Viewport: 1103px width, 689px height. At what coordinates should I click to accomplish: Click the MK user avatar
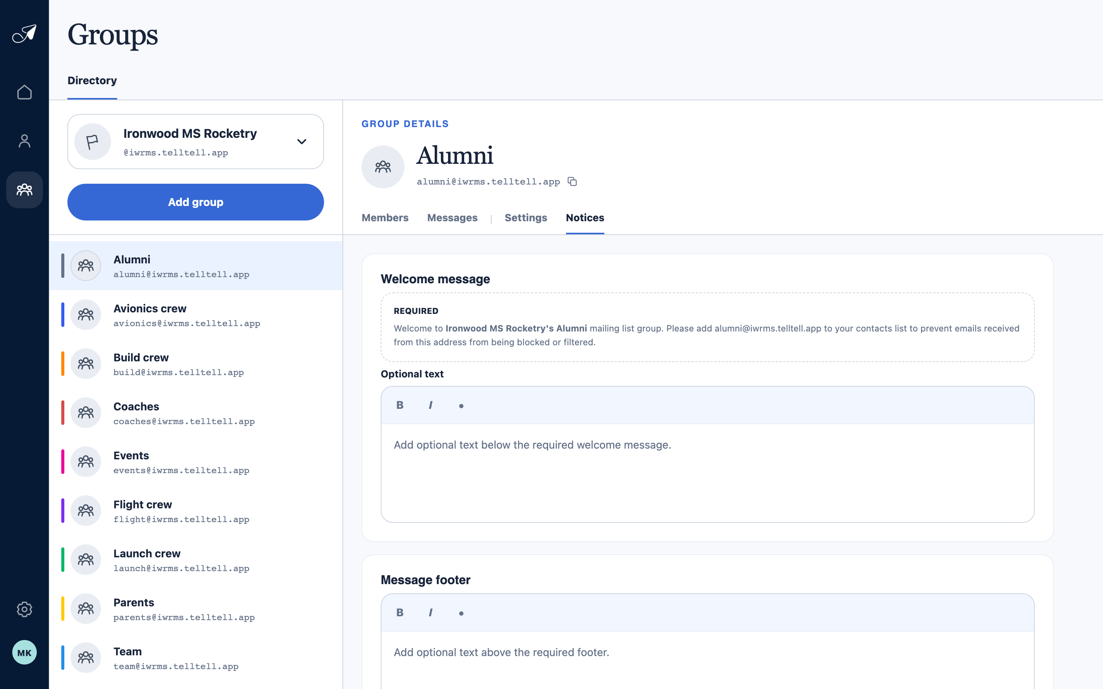24,653
